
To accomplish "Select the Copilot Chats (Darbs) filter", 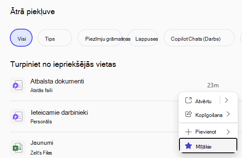I will point(199,38).
